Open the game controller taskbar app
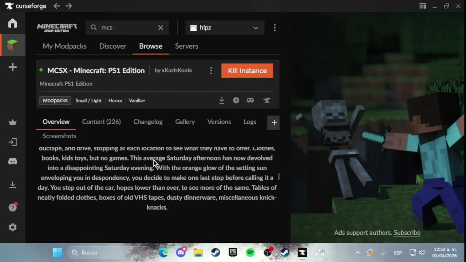This screenshot has width=466, height=262. tap(320, 253)
